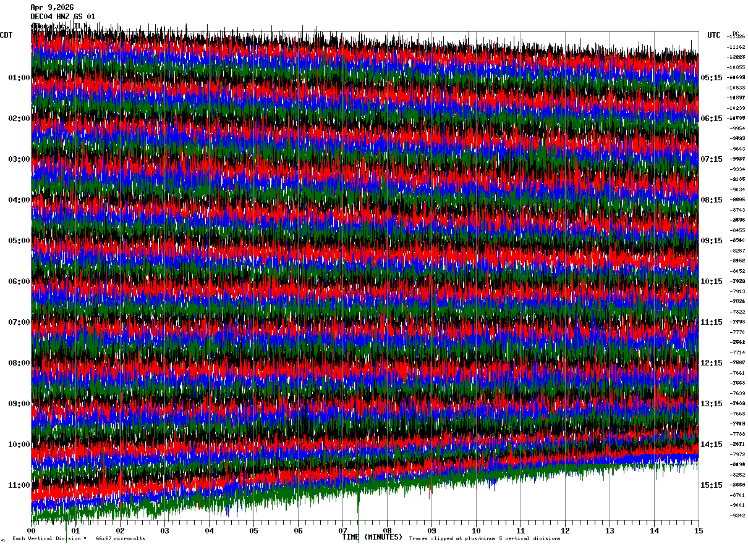Click the 05:15 UTC time label
748x547 pixels.
click(712, 78)
